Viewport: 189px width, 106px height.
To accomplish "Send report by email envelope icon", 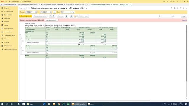I will pos(75,16).
